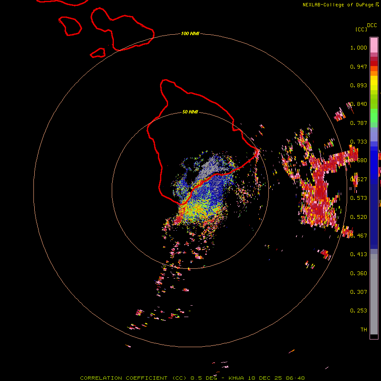The height and width of the screenshot is (381, 381).
Task: Click the "CORRELATION COEFFICIENT (CC) 0.5 DEG" caption
Action: click(149, 378)
